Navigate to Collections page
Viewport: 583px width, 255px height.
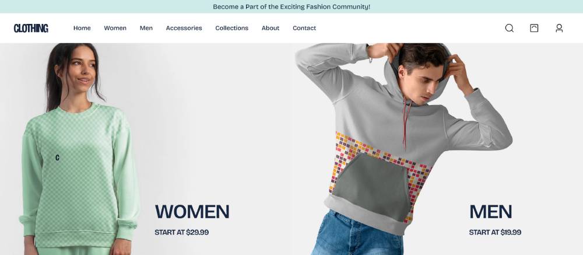[x=231, y=28]
